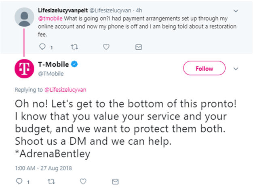Viewport: 253px width, 194px height.
Task: Send Lifesizelucyvanpelt's tweet via direct message
Action: [139, 47]
